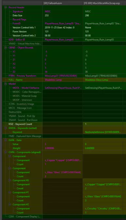Click the Weight value 3.000000
The image size is (126, 220).
(x=49, y=148)
